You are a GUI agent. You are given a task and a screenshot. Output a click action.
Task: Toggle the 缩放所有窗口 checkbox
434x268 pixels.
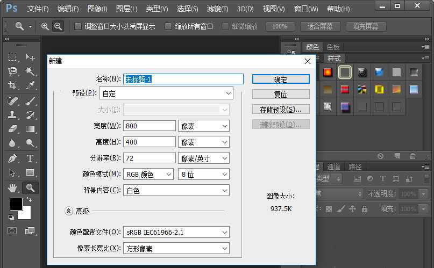(x=168, y=26)
